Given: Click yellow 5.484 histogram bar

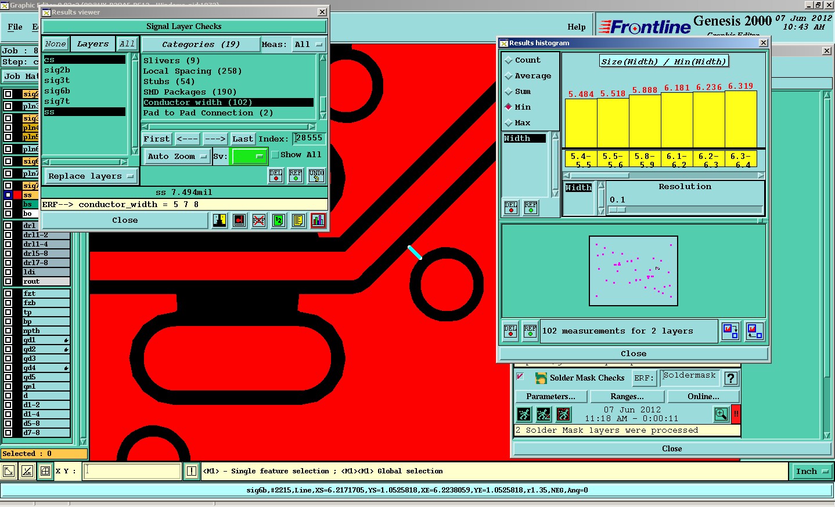Looking at the screenshot, I should [x=581, y=123].
